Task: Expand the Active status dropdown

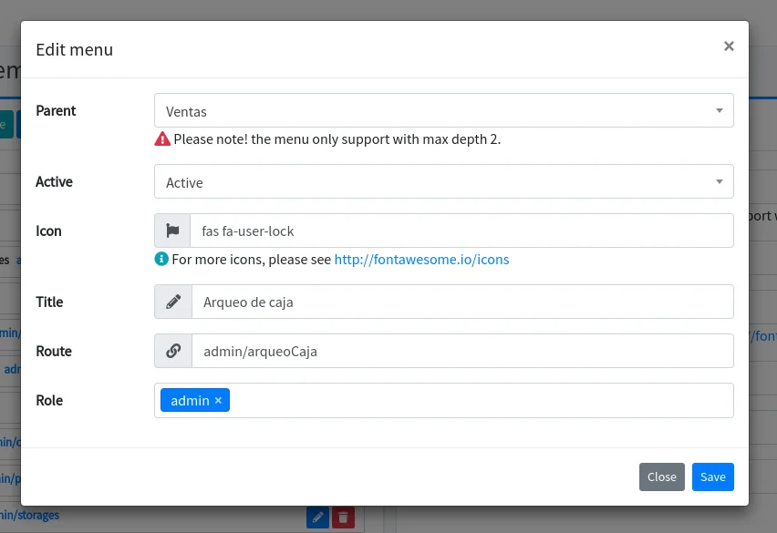Action: pos(443,182)
